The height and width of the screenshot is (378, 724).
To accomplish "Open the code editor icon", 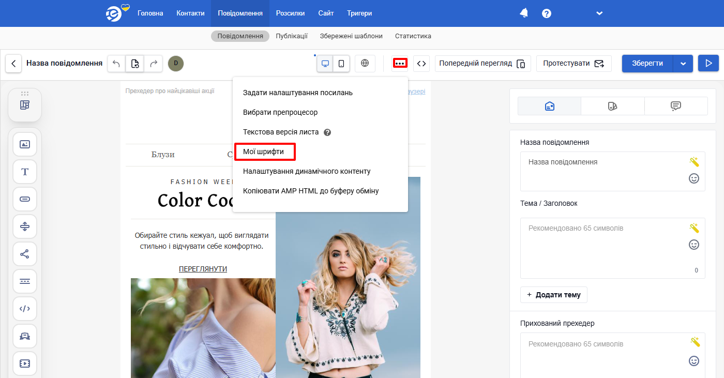I will click(x=421, y=64).
